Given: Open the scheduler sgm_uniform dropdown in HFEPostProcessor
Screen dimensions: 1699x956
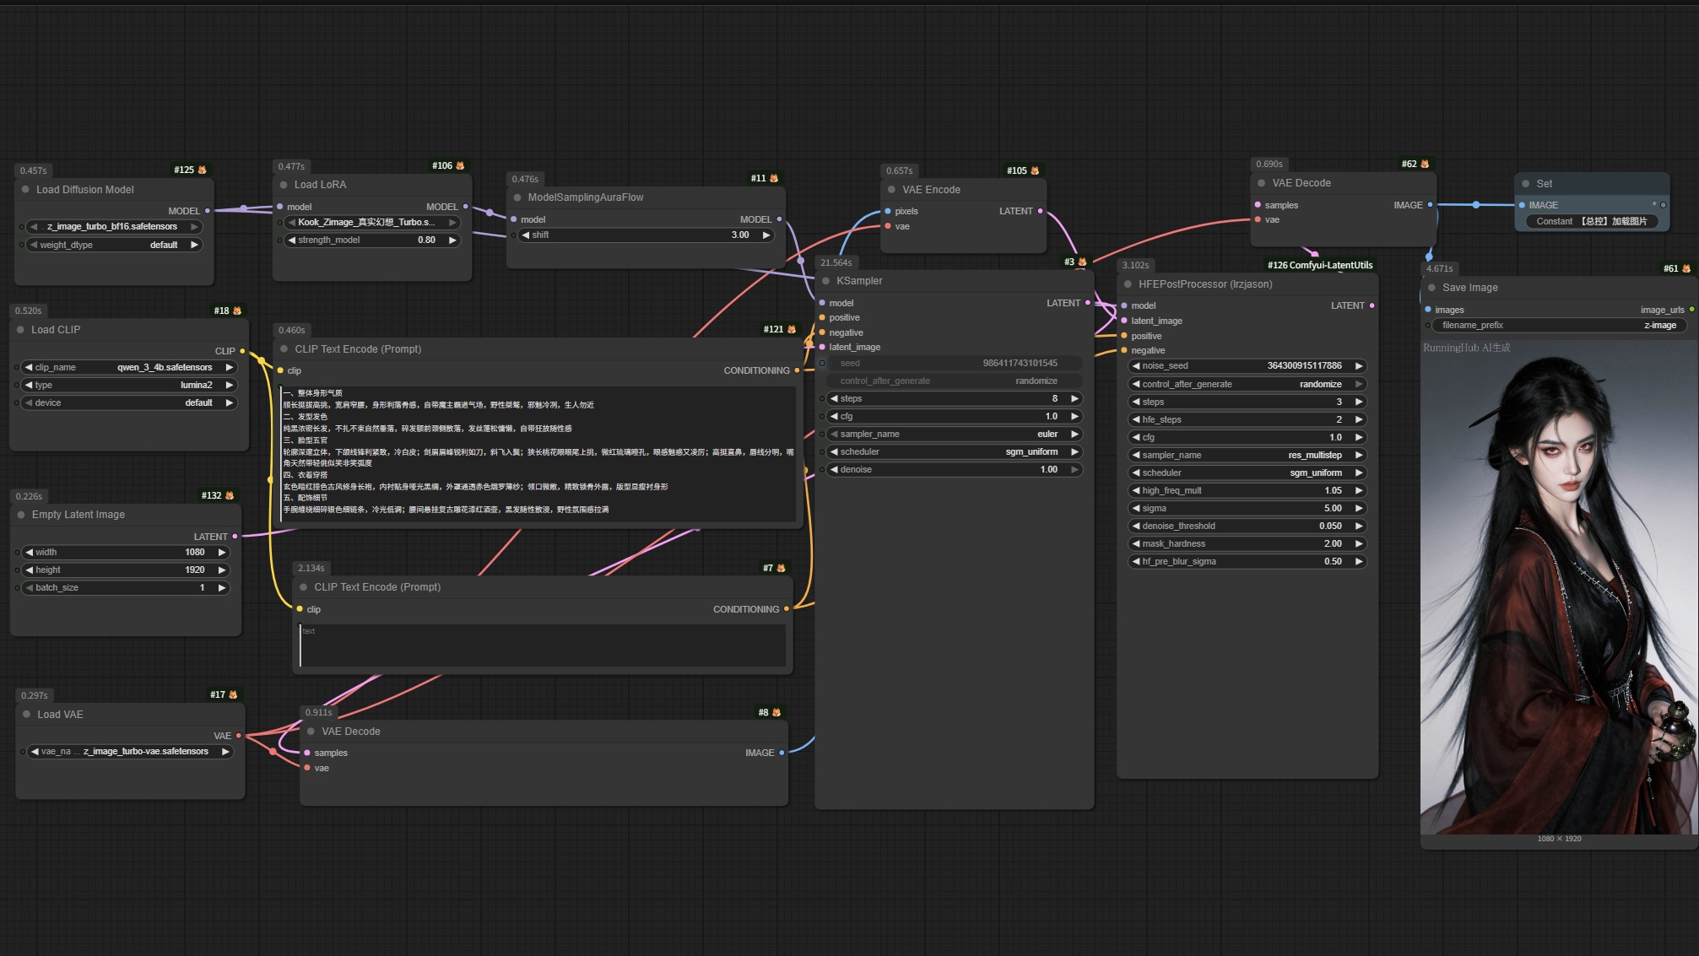Looking at the screenshot, I should tap(1247, 473).
